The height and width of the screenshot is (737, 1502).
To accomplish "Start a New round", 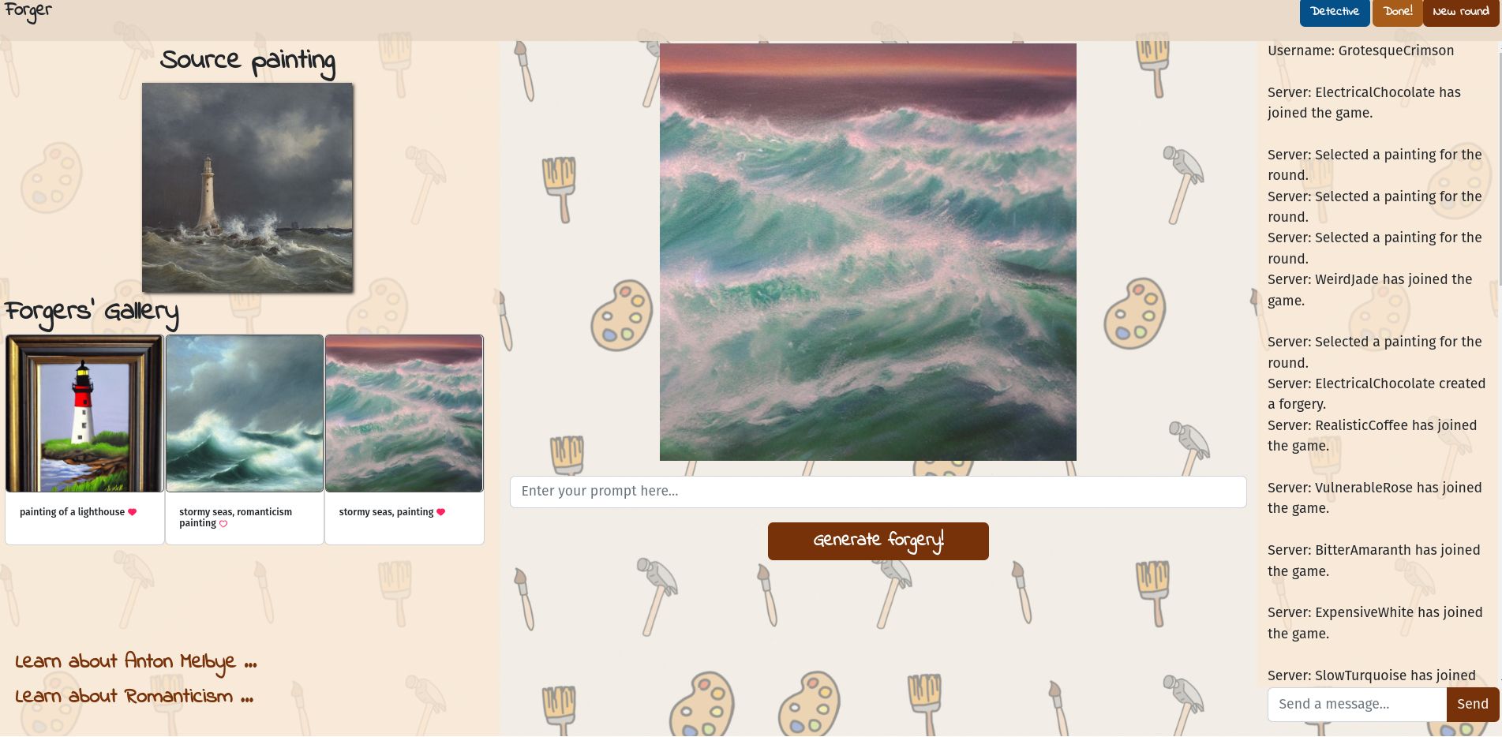I will (x=1461, y=13).
